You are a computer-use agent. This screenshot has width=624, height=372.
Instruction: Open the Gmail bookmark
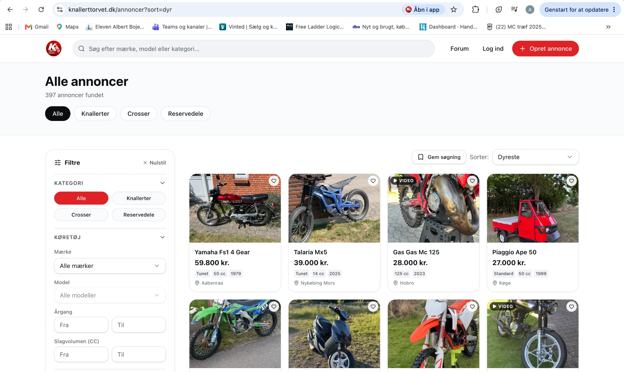pos(37,27)
